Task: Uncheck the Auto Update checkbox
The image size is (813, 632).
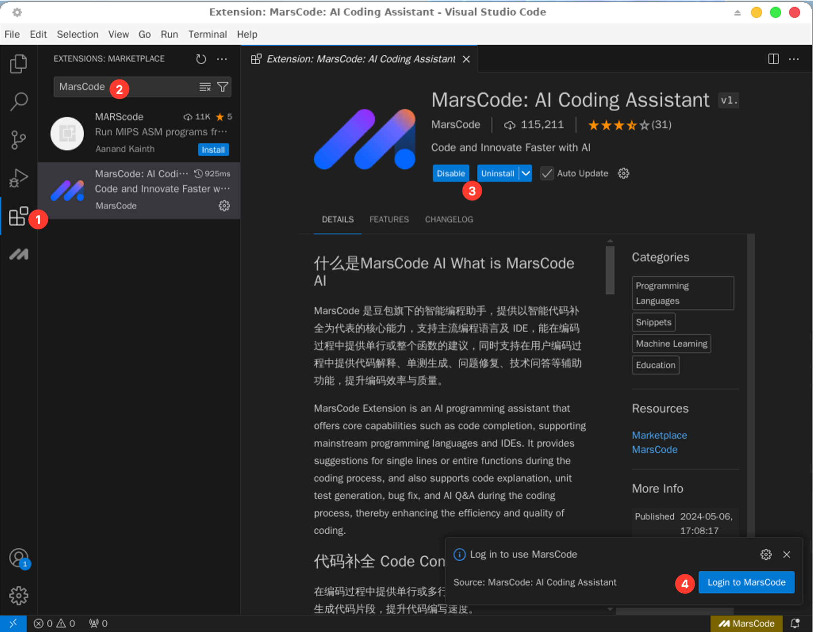Action: click(x=547, y=173)
